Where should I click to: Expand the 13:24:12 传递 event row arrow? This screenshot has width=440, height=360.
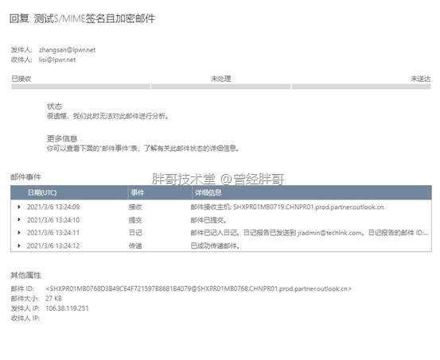coord(19,246)
